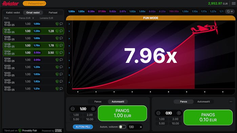
Task: Open the Pelaaminen? help dropdown
Action: [x=35, y=3]
